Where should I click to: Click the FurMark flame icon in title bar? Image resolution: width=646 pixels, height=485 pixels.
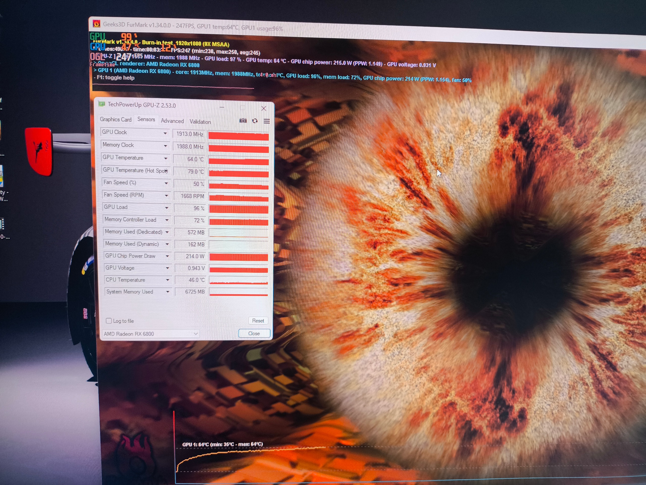click(96, 24)
